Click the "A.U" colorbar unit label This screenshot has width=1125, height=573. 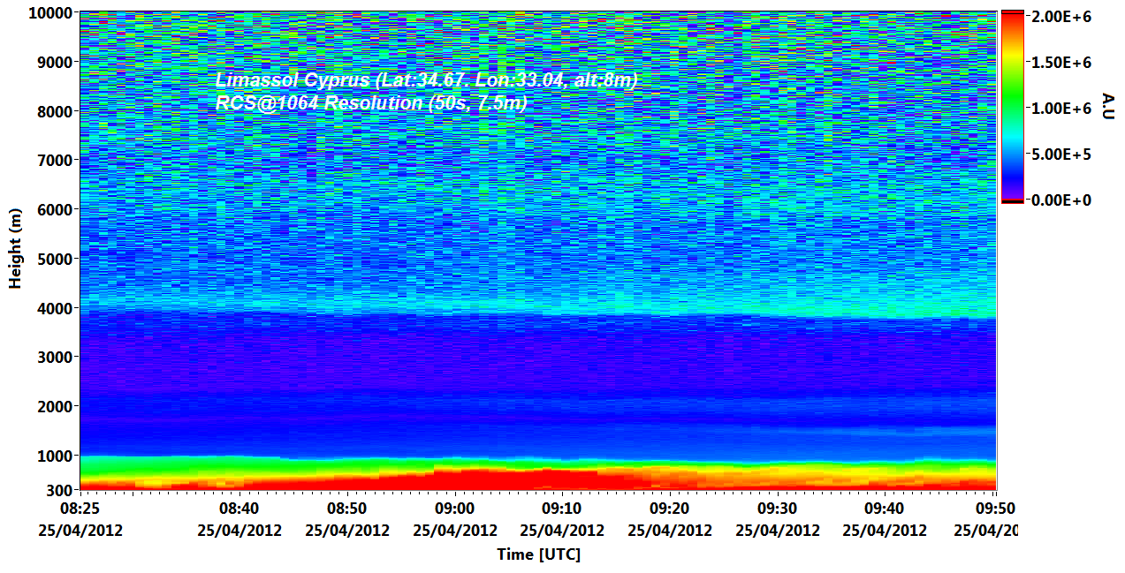point(1107,106)
